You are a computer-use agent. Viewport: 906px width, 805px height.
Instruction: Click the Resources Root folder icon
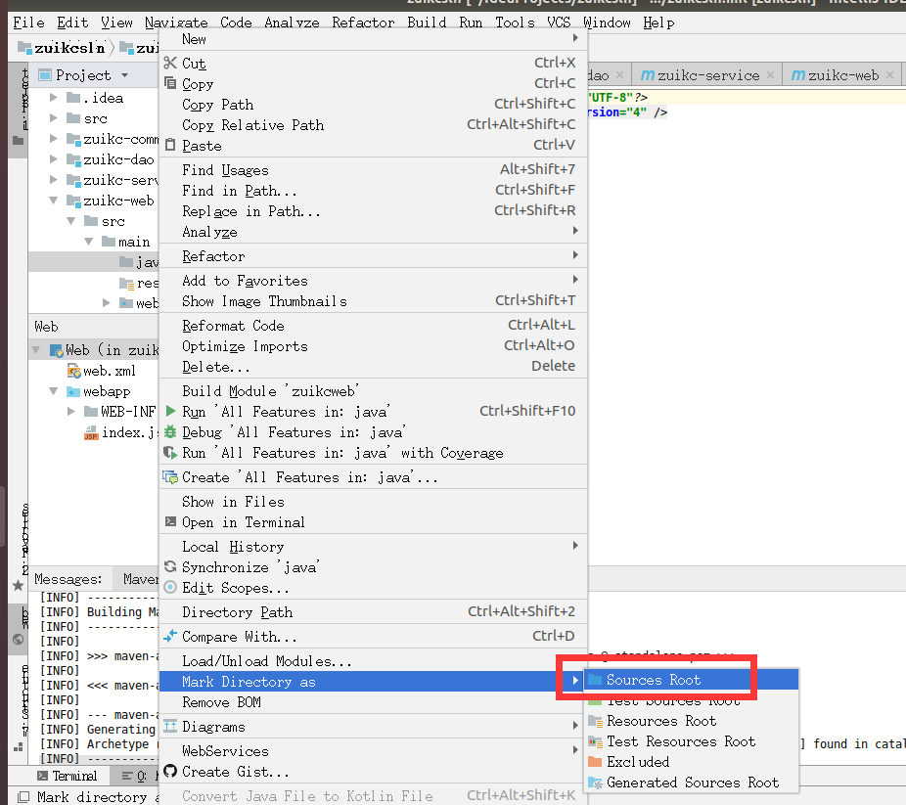595,721
